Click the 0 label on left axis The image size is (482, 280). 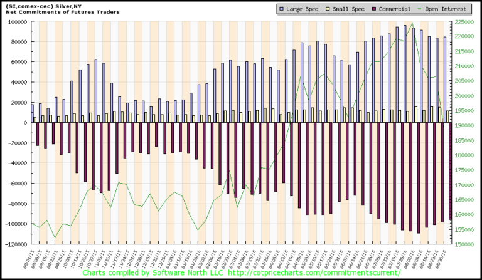(x=25, y=123)
